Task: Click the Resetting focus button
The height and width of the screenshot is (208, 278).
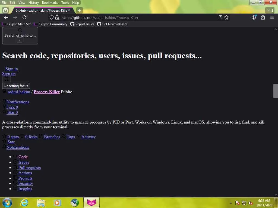Action: [x=16, y=86]
